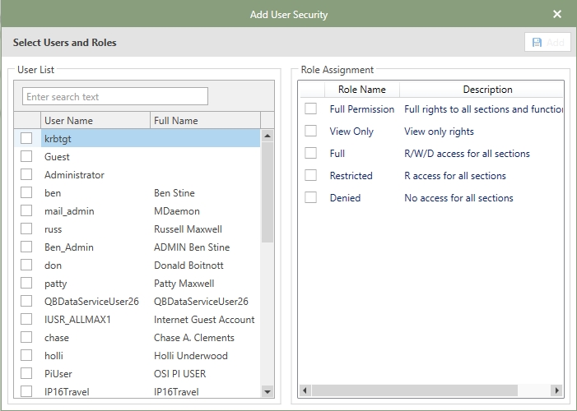Select the checkbox for user russ

(26, 229)
